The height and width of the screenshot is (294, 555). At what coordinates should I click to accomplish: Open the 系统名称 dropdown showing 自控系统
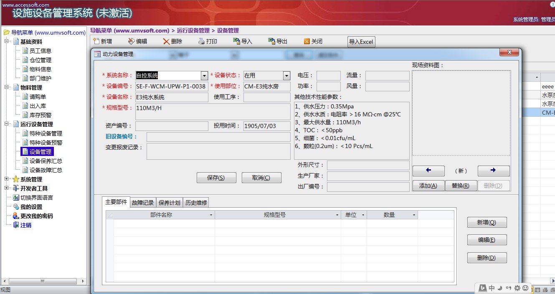click(204, 75)
